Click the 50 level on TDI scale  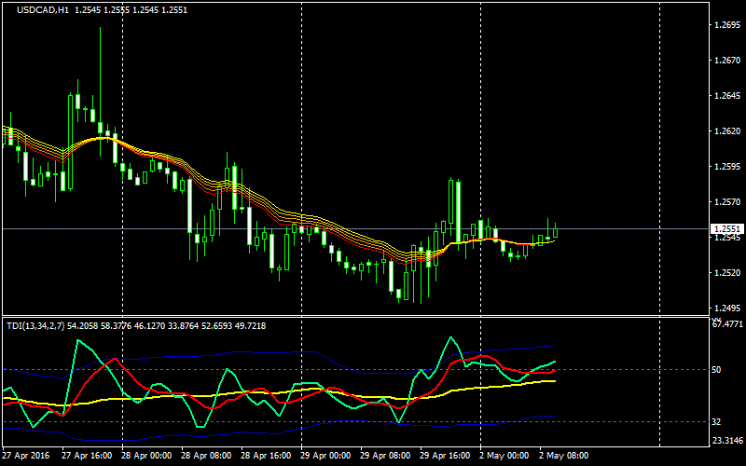click(x=717, y=370)
